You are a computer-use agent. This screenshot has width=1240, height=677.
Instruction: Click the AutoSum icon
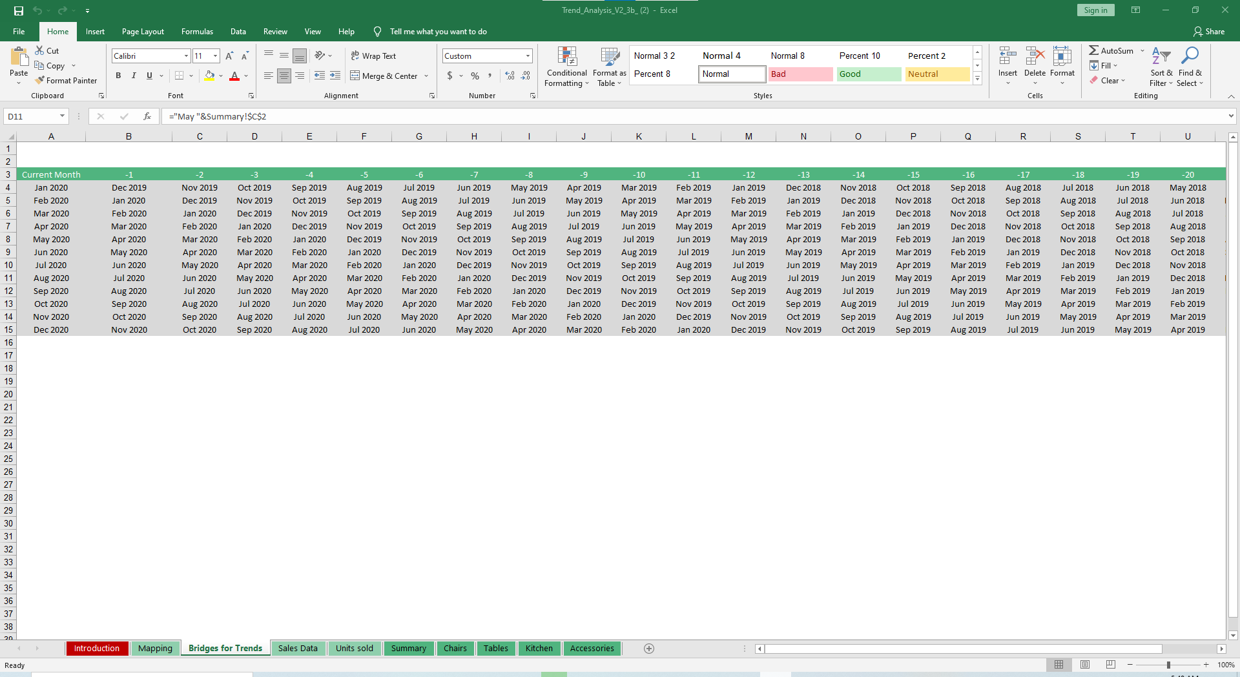pos(1093,50)
